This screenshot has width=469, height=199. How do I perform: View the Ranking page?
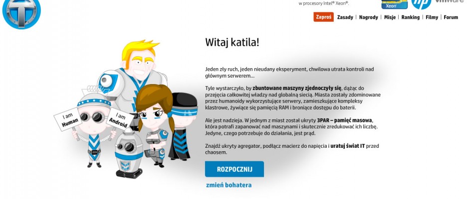tap(410, 17)
